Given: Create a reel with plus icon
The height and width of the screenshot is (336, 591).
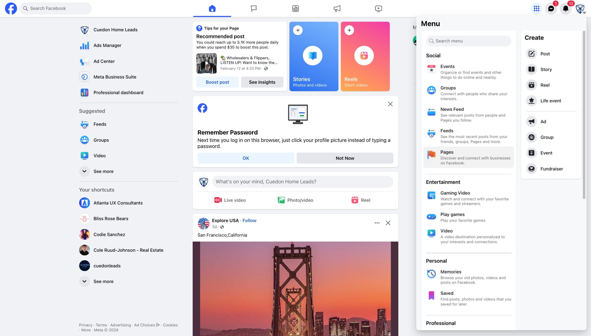Looking at the screenshot, I should pos(349,30).
